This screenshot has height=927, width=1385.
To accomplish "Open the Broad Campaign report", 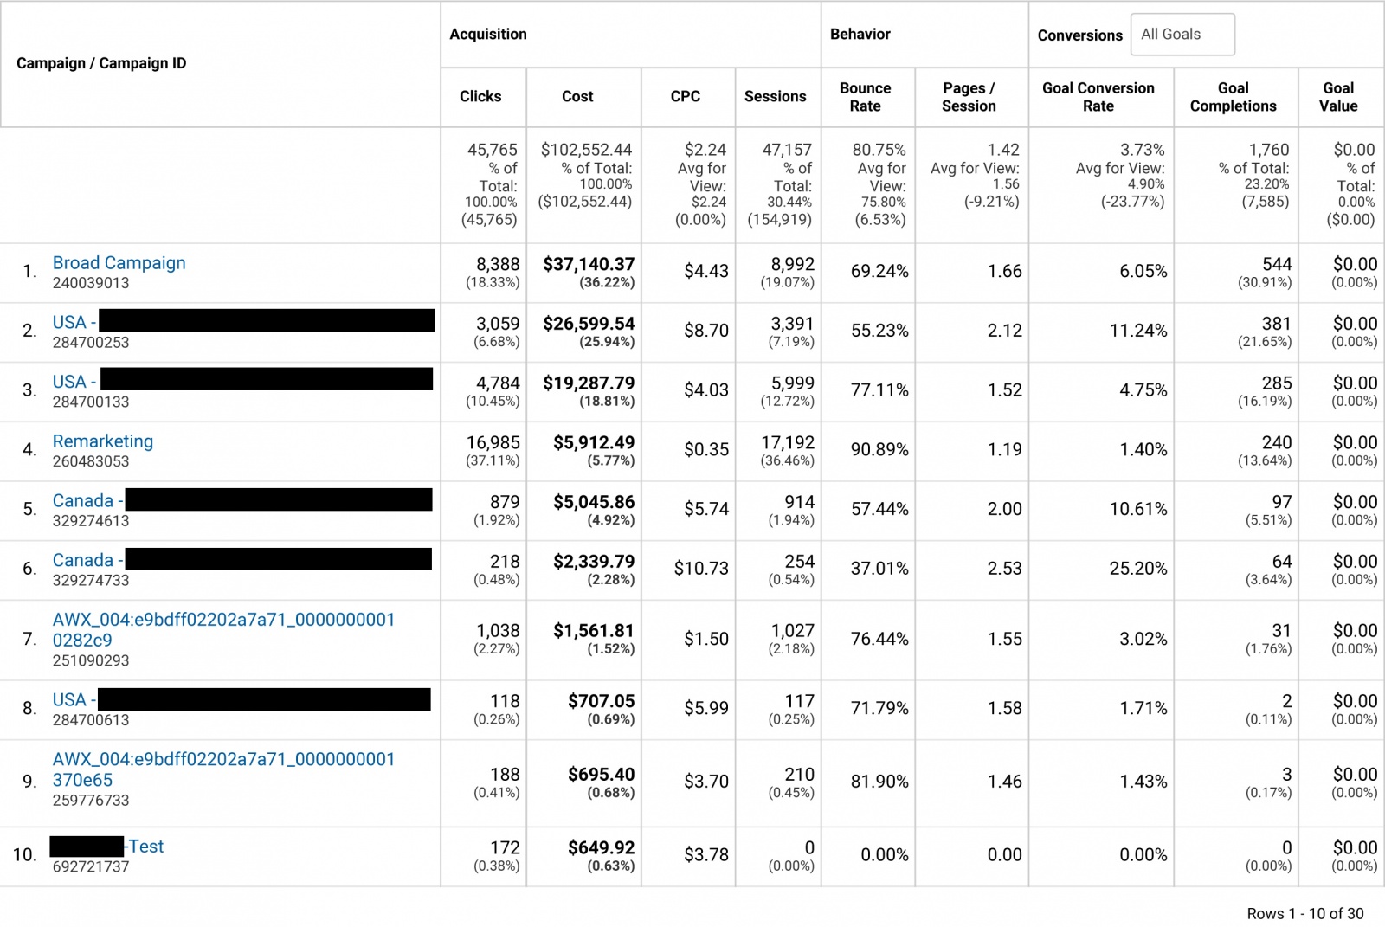I will pyautogui.click(x=119, y=262).
